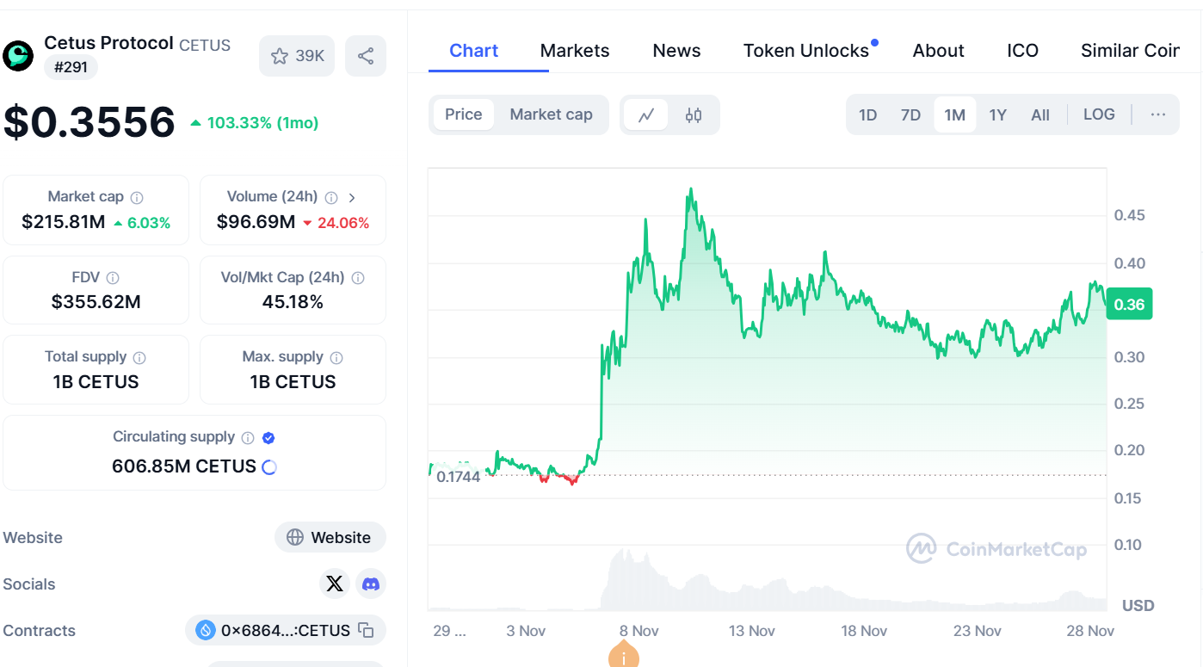
Task: Open Max. supply info icon
Action: pos(336,357)
